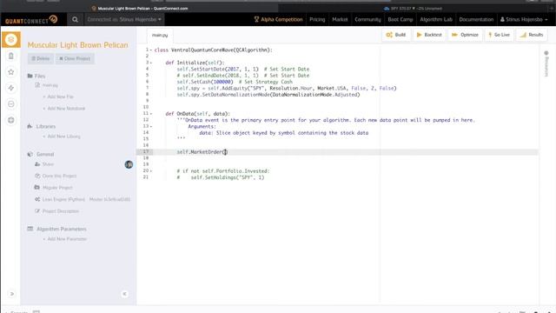Open the Market nav item
This screenshot has width=556, height=313.
(340, 19)
